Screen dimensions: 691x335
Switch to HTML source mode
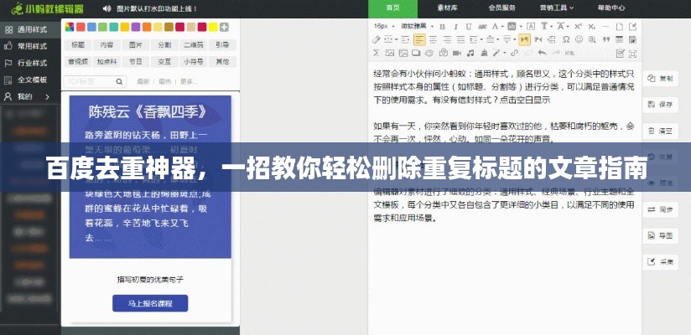(x=569, y=53)
